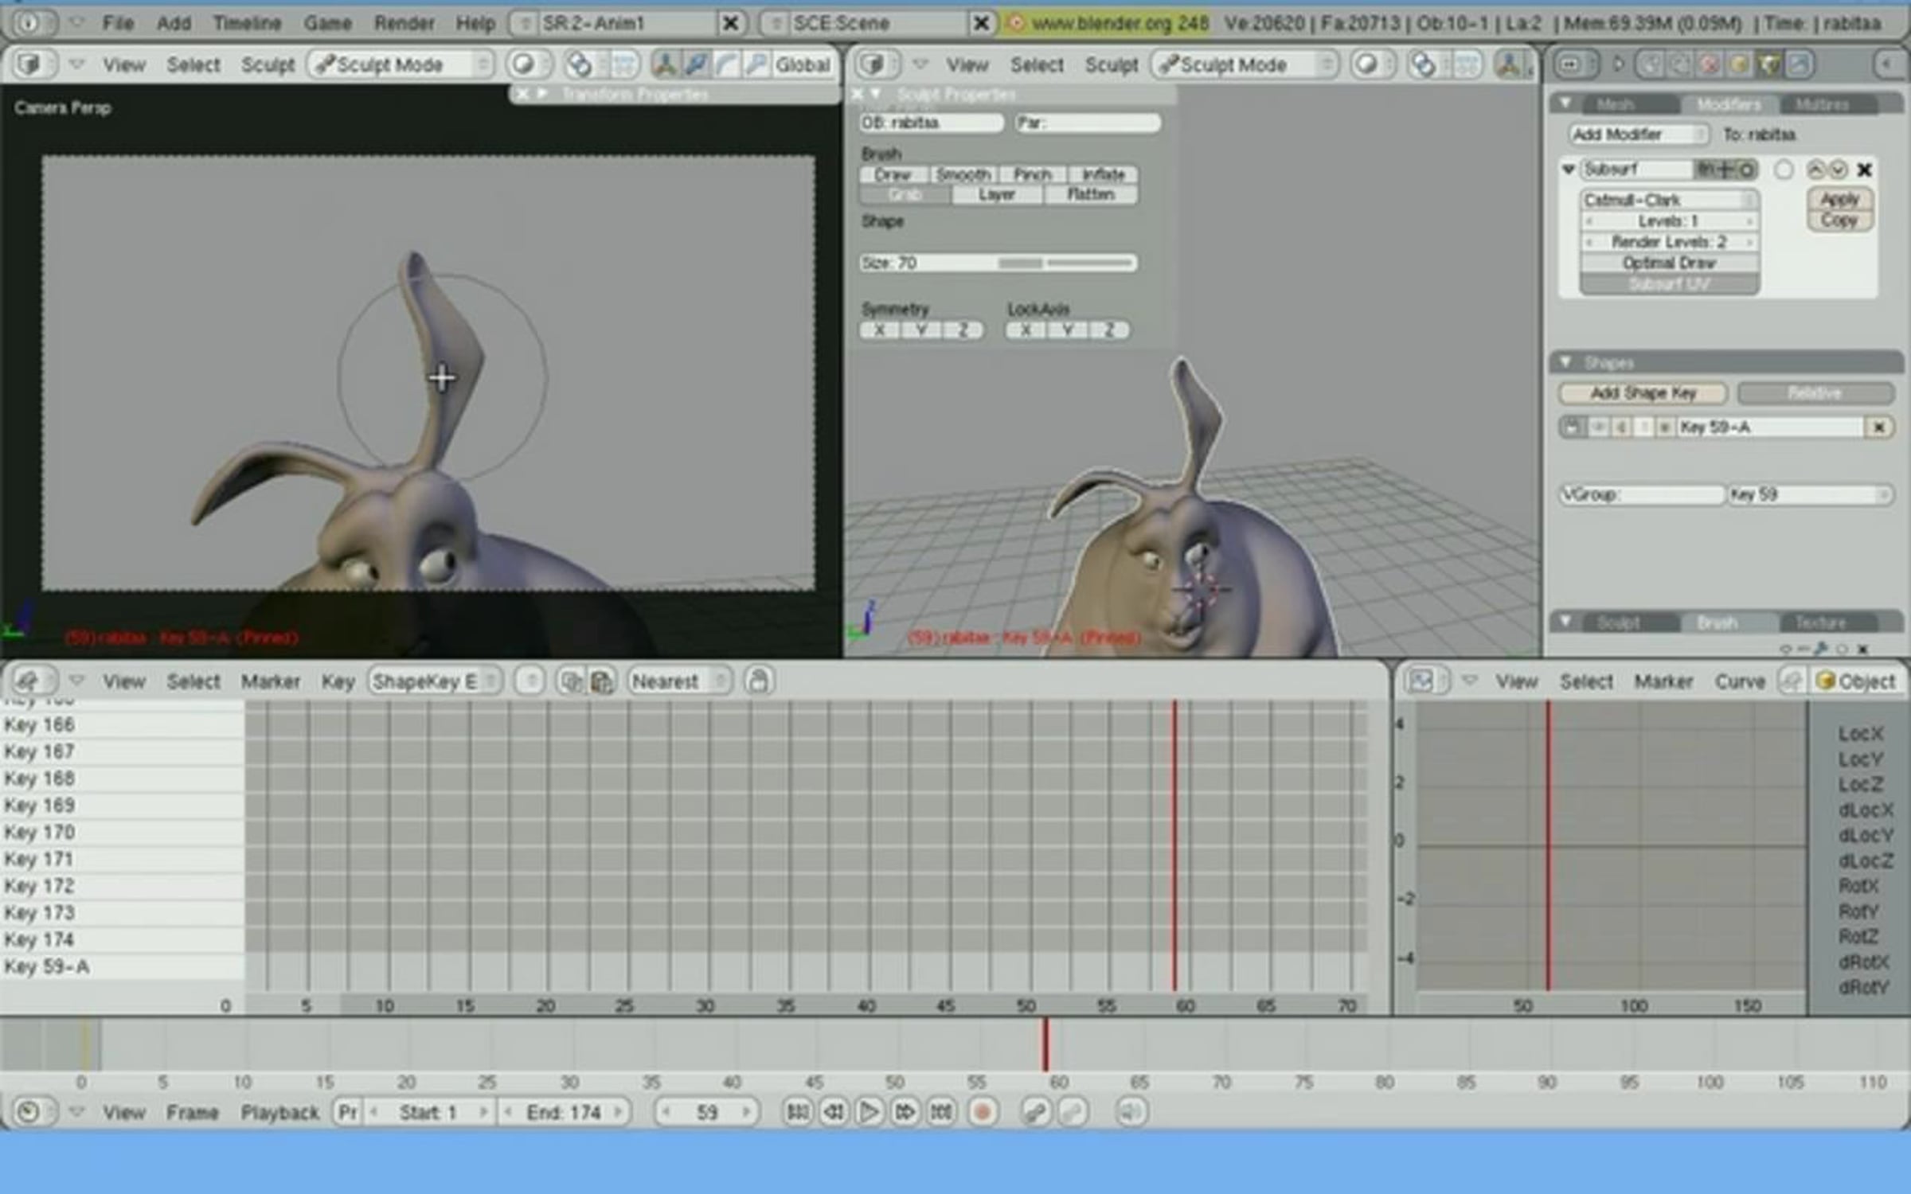This screenshot has width=1911, height=1194.
Task: Toggle the Optimal Draw option in Subsurf
Action: pyautogui.click(x=1670, y=263)
